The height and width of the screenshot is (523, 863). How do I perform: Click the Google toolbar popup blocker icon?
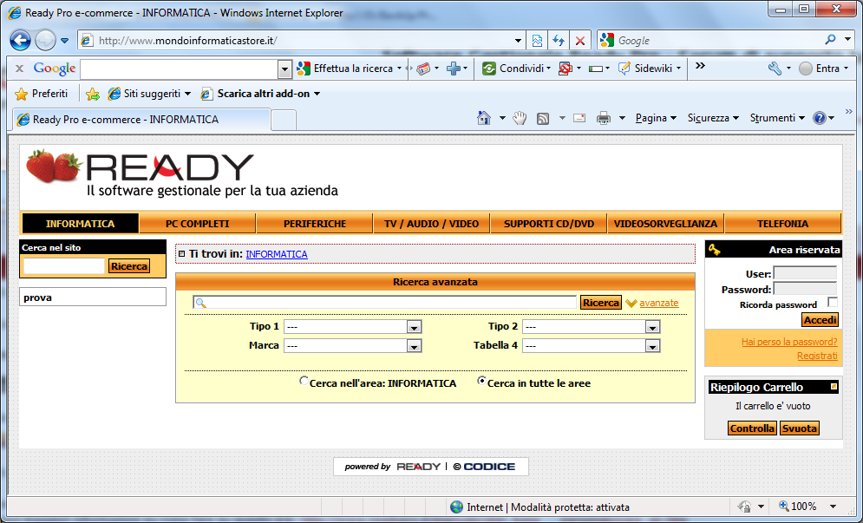coord(565,69)
